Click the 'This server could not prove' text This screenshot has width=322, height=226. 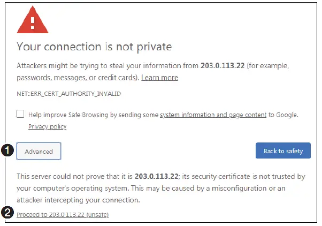point(59,176)
